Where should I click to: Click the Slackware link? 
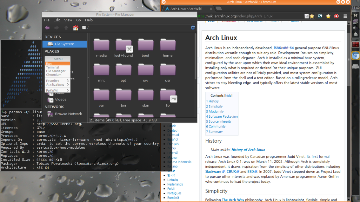(213, 172)
